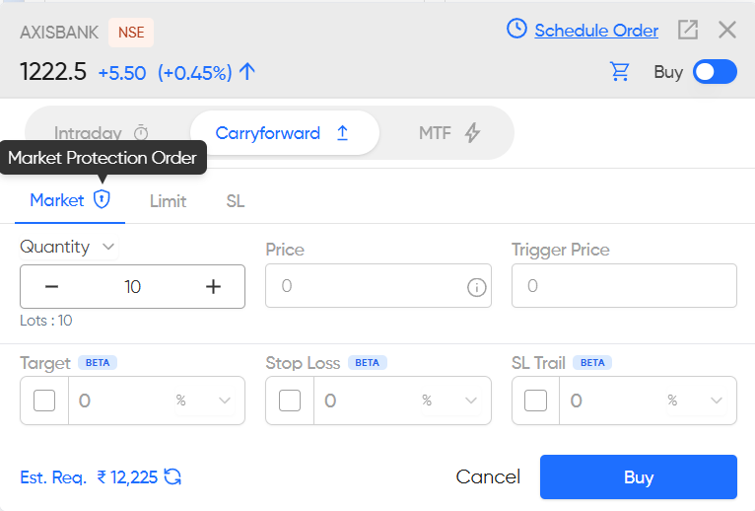Screen dimensions: 755x511
Task: Click the clock icon beside Schedule Order
Action: (516, 30)
